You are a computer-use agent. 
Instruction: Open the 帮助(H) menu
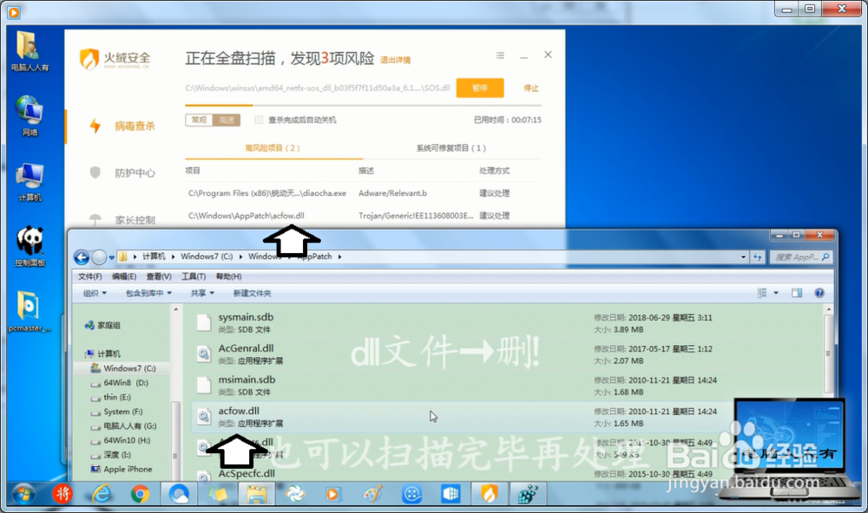point(228,276)
